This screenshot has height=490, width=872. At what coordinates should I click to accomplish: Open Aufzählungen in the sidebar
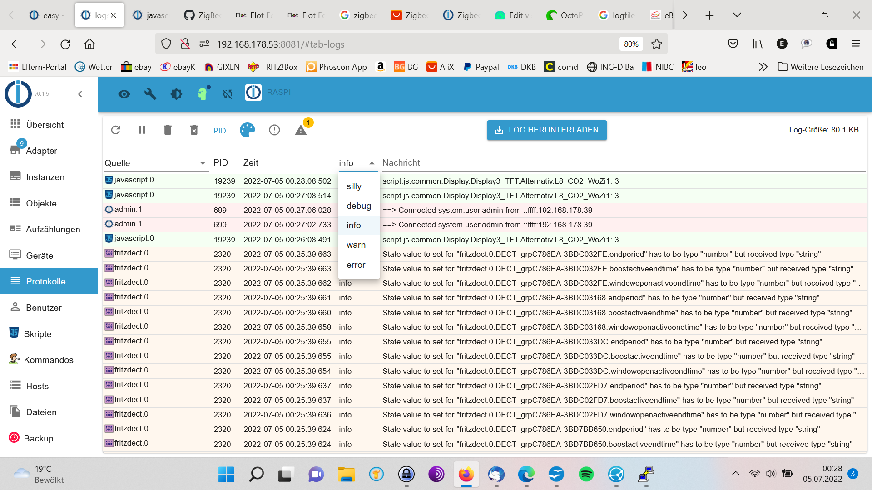click(49, 229)
